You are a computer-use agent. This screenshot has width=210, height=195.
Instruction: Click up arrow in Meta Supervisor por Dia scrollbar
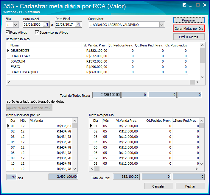[75, 121]
